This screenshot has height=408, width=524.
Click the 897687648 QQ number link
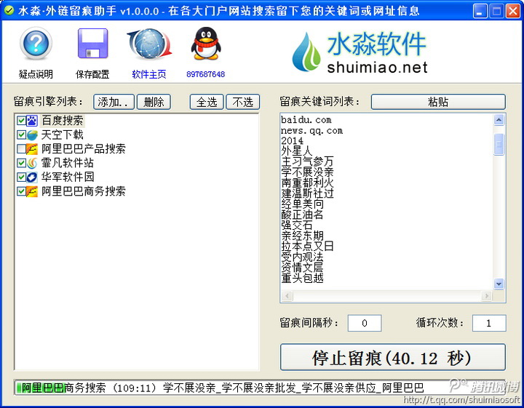[x=205, y=74]
